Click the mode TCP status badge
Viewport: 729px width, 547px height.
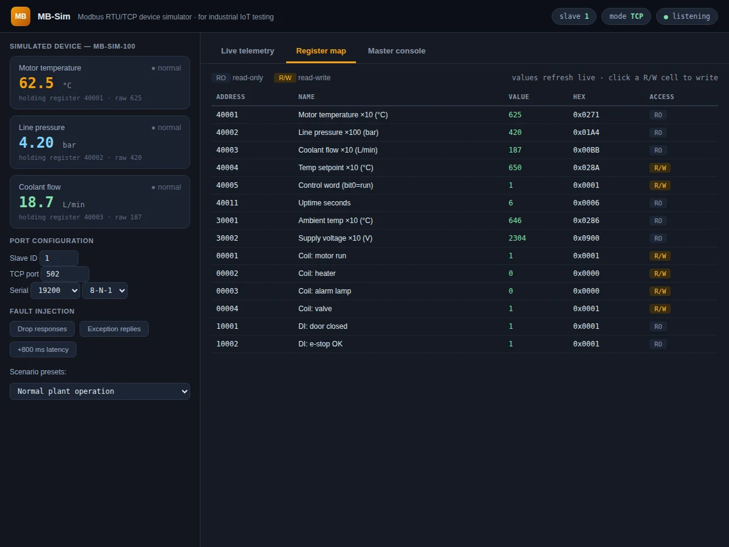(626, 16)
